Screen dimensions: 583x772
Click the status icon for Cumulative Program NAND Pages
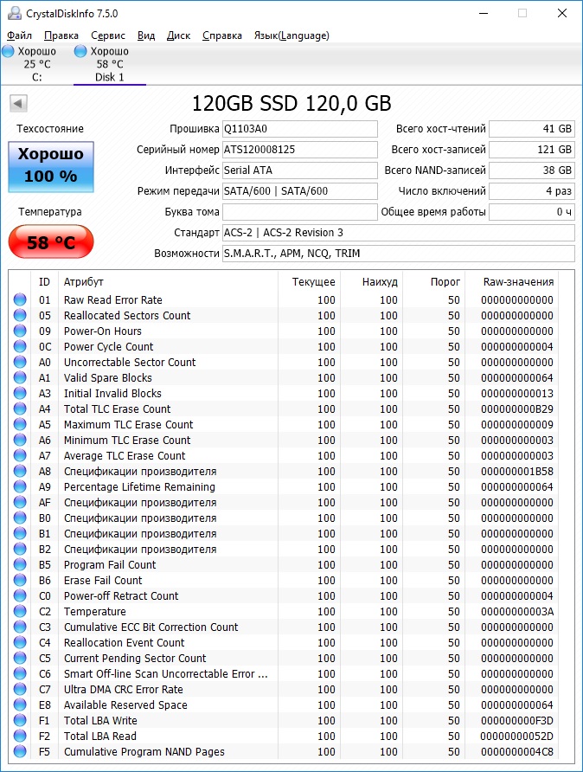pos(20,751)
